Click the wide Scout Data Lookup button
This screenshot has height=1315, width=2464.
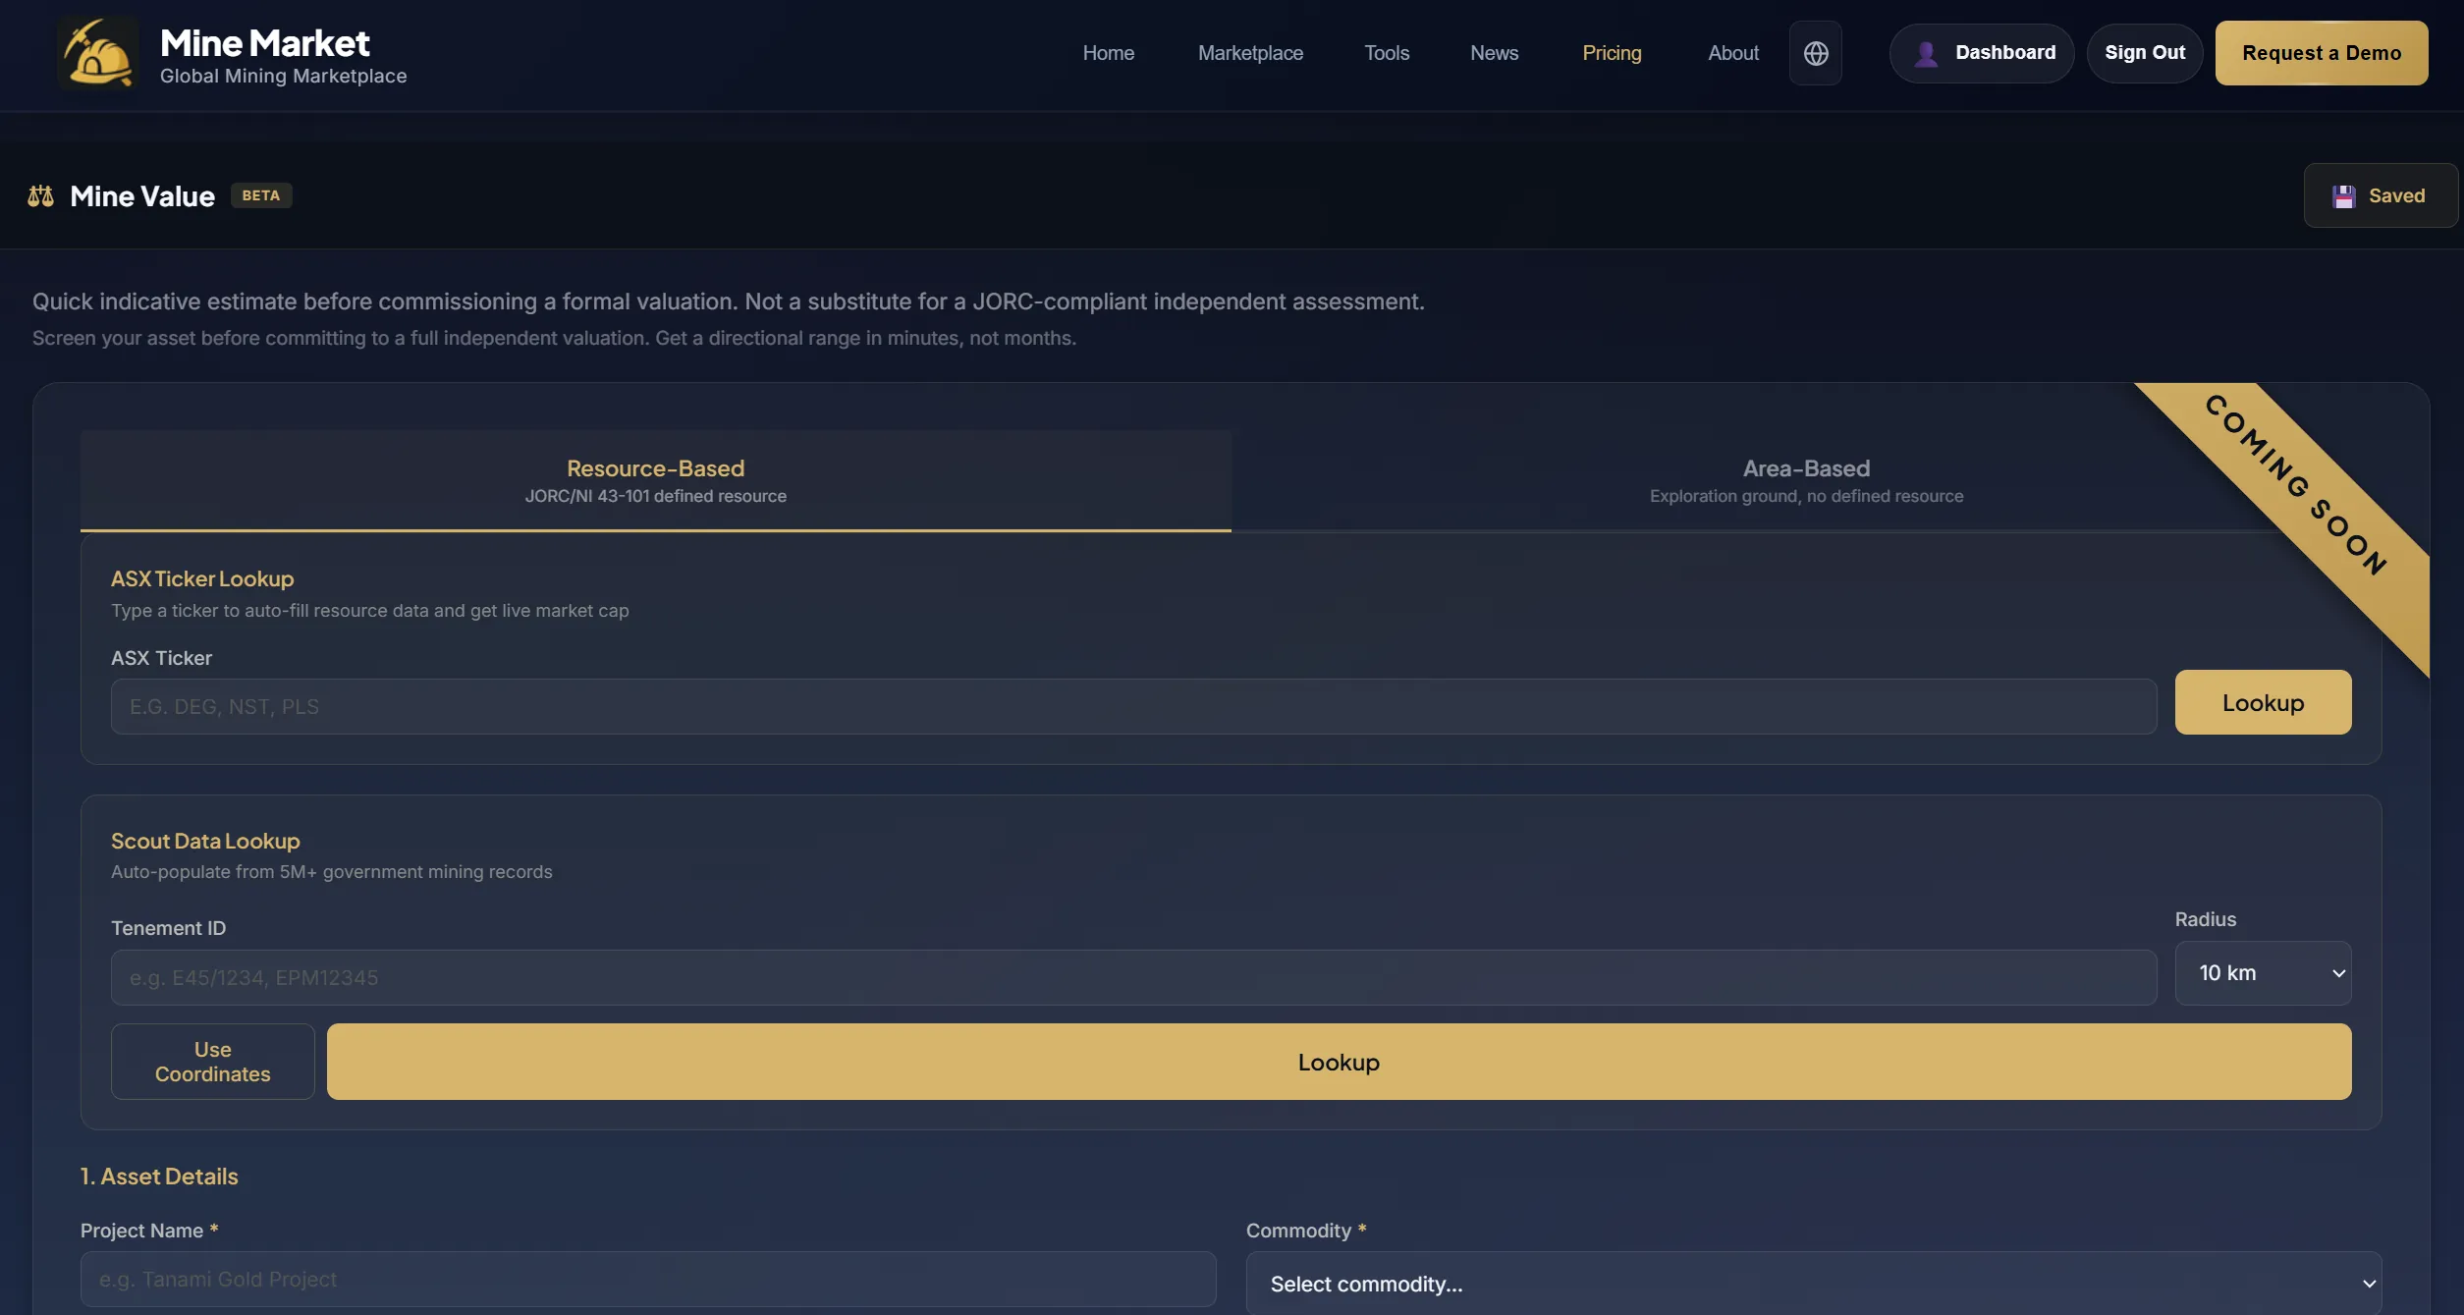point(1338,1062)
